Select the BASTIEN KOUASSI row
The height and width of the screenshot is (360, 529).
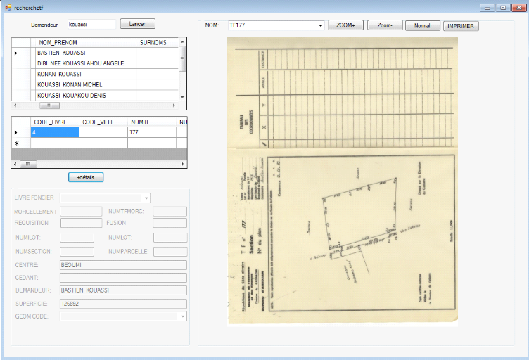coord(84,53)
